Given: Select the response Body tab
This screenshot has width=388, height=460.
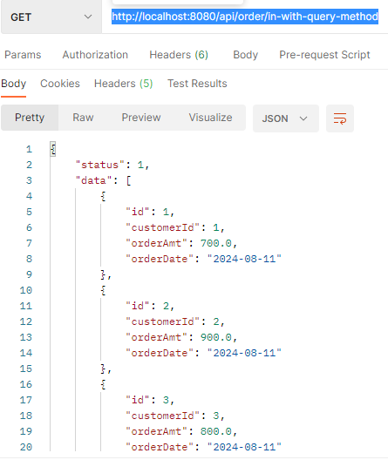Looking at the screenshot, I should point(13,84).
